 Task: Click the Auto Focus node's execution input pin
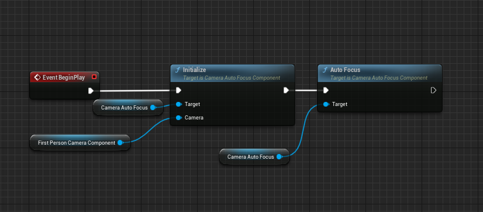coord(326,90)
